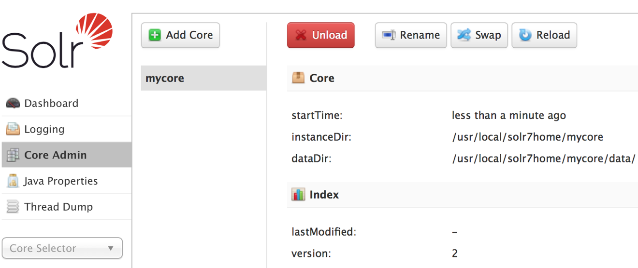Reload the mycore core
638x268 pixels.
coord(544,35)
